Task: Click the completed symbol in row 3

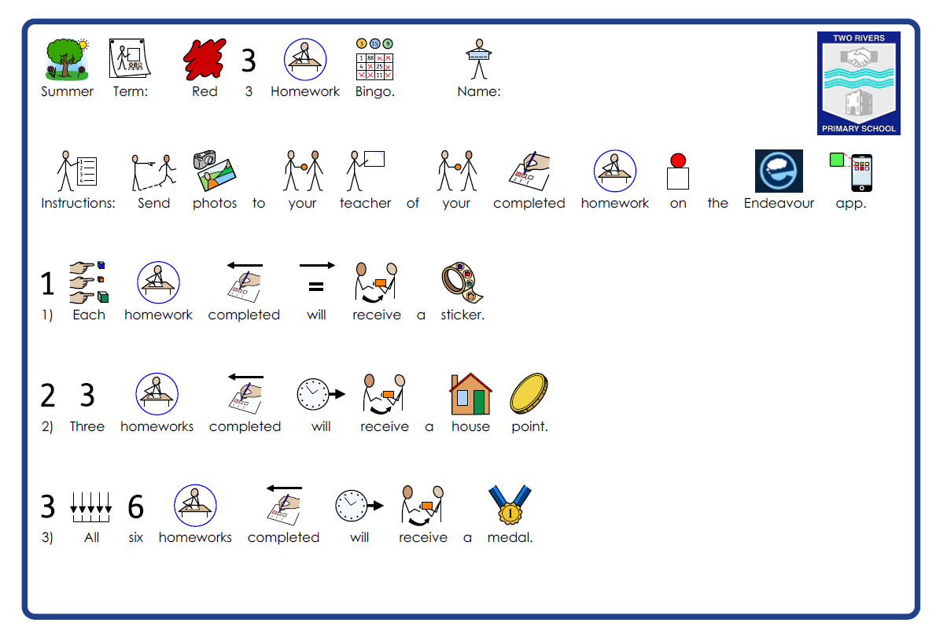Action: coord(284,506)
